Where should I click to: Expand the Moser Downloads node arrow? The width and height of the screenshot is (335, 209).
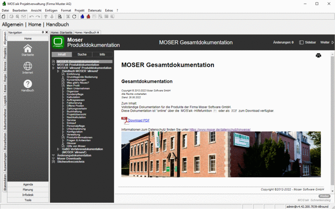click(x=54, y=159)
